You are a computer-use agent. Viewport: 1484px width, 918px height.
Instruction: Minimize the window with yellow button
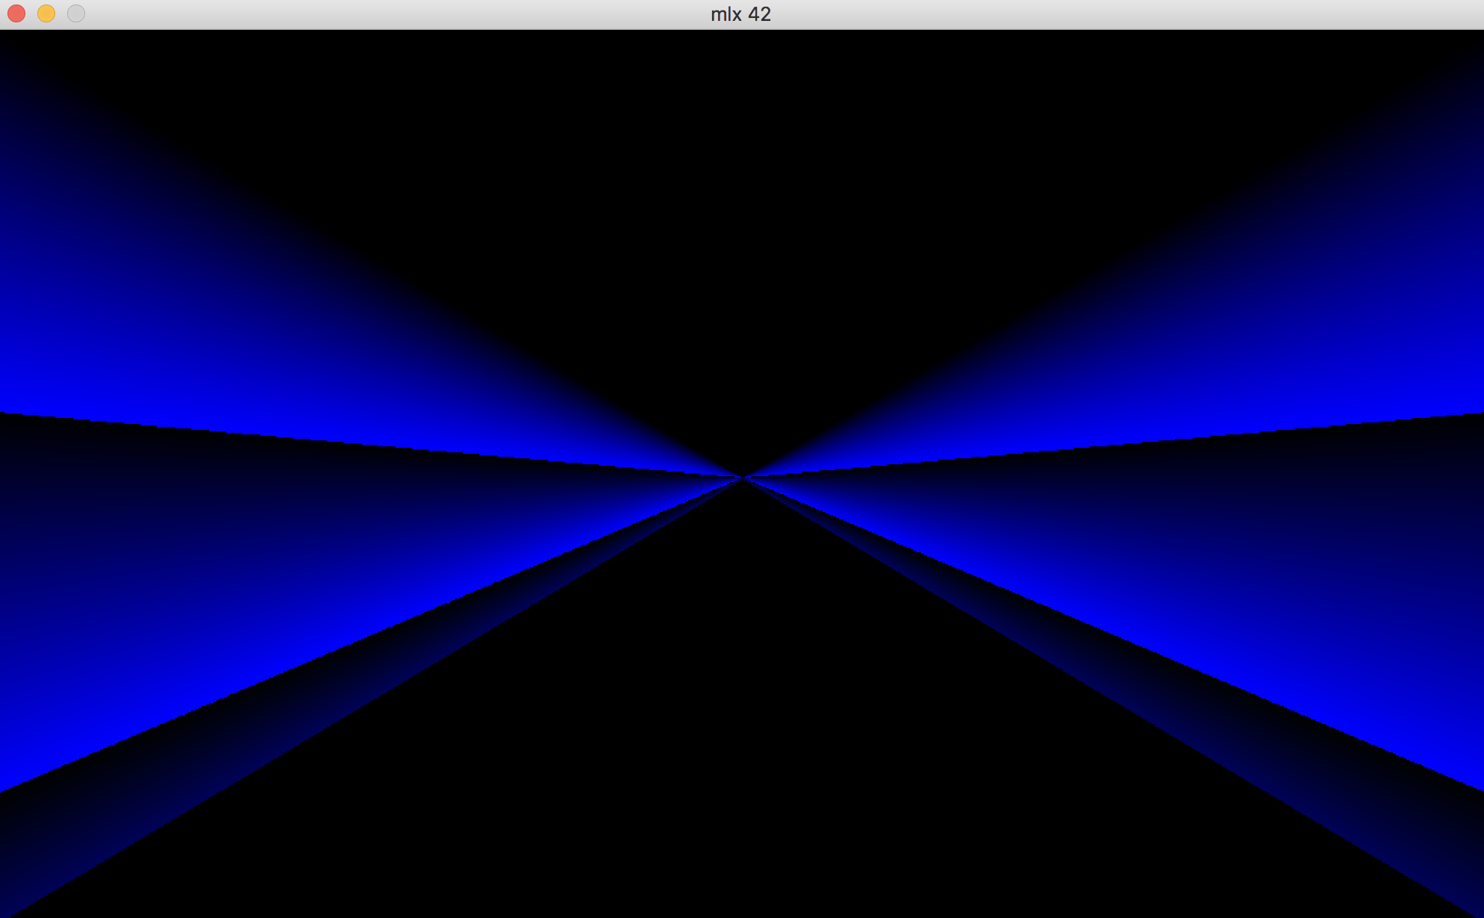(46, 13)
